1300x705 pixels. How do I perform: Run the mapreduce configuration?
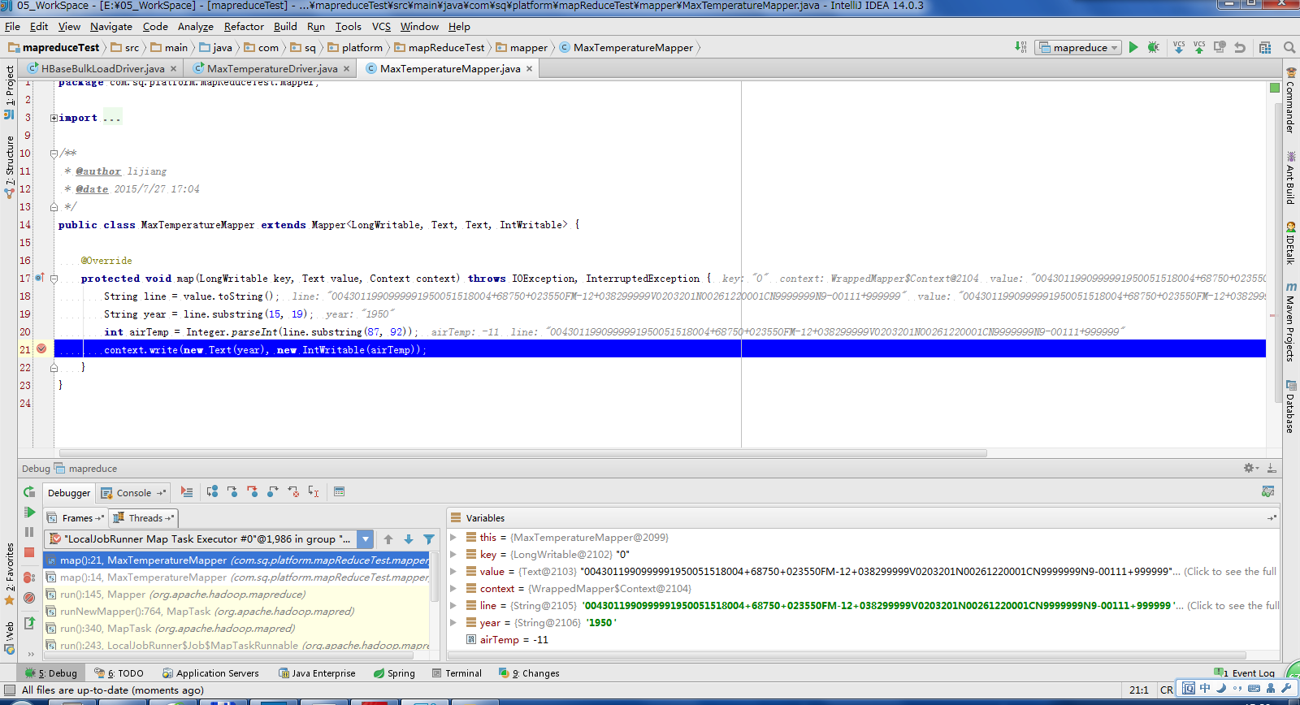click(x=1133, y=47)
